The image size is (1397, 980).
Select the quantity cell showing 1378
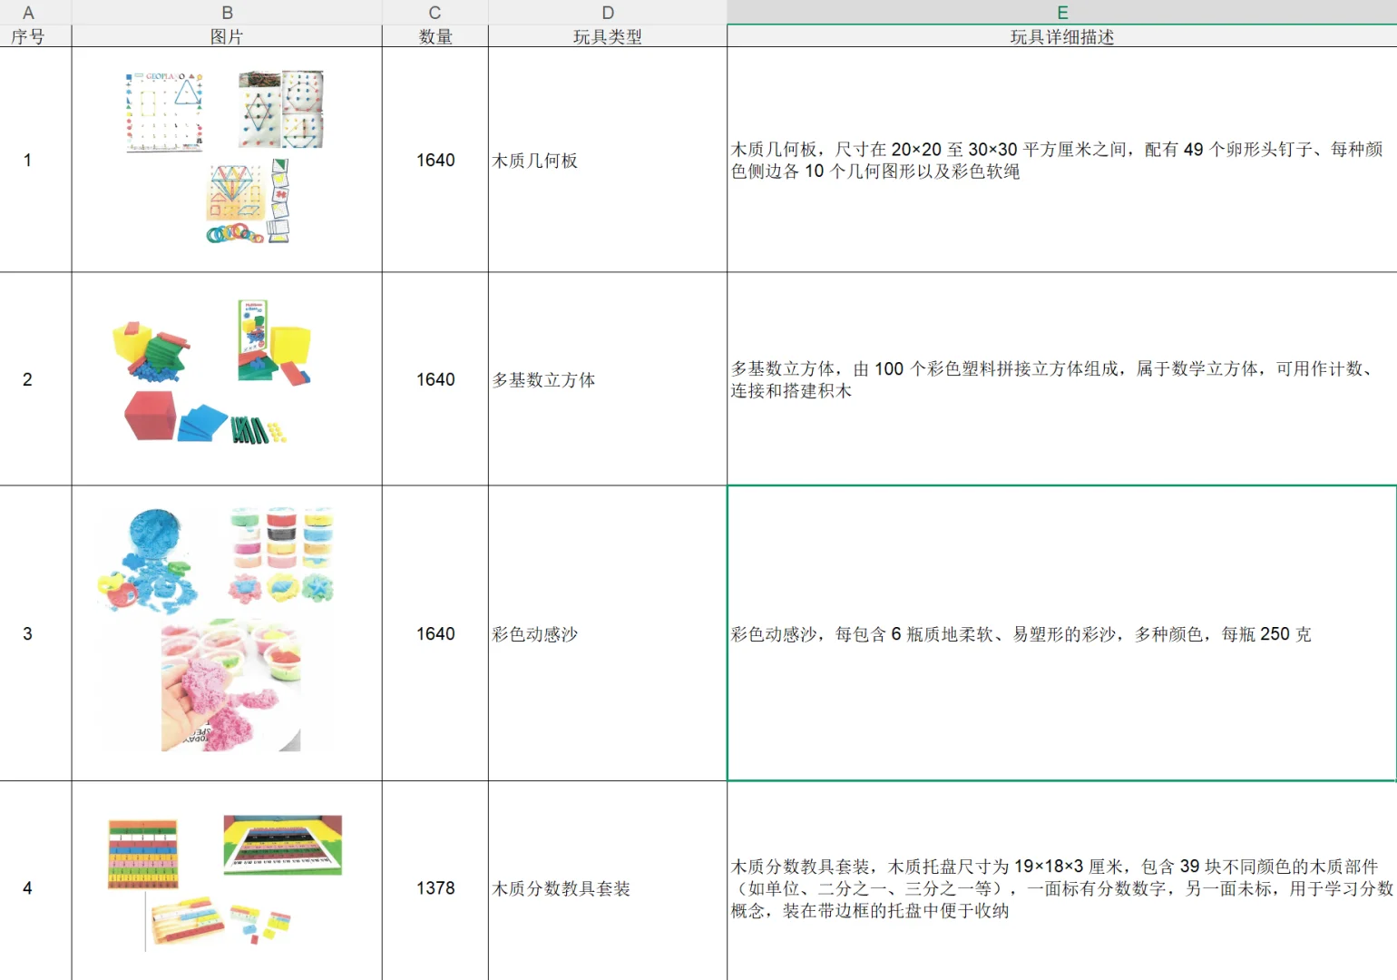[x=435, y=887]
